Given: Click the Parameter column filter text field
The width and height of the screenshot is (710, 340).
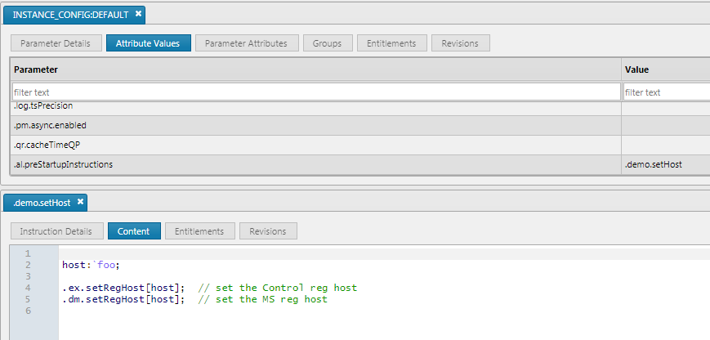Looking at the screenshot, I should coord(316,92).
